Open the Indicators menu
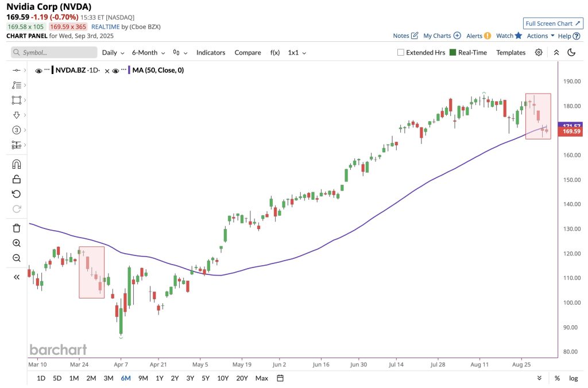This screenshot has height=388, width=588. pos(211,52)
